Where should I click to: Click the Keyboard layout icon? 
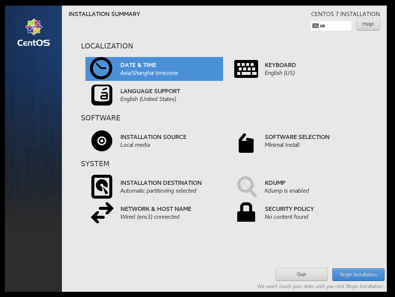(x=246, y=69)
